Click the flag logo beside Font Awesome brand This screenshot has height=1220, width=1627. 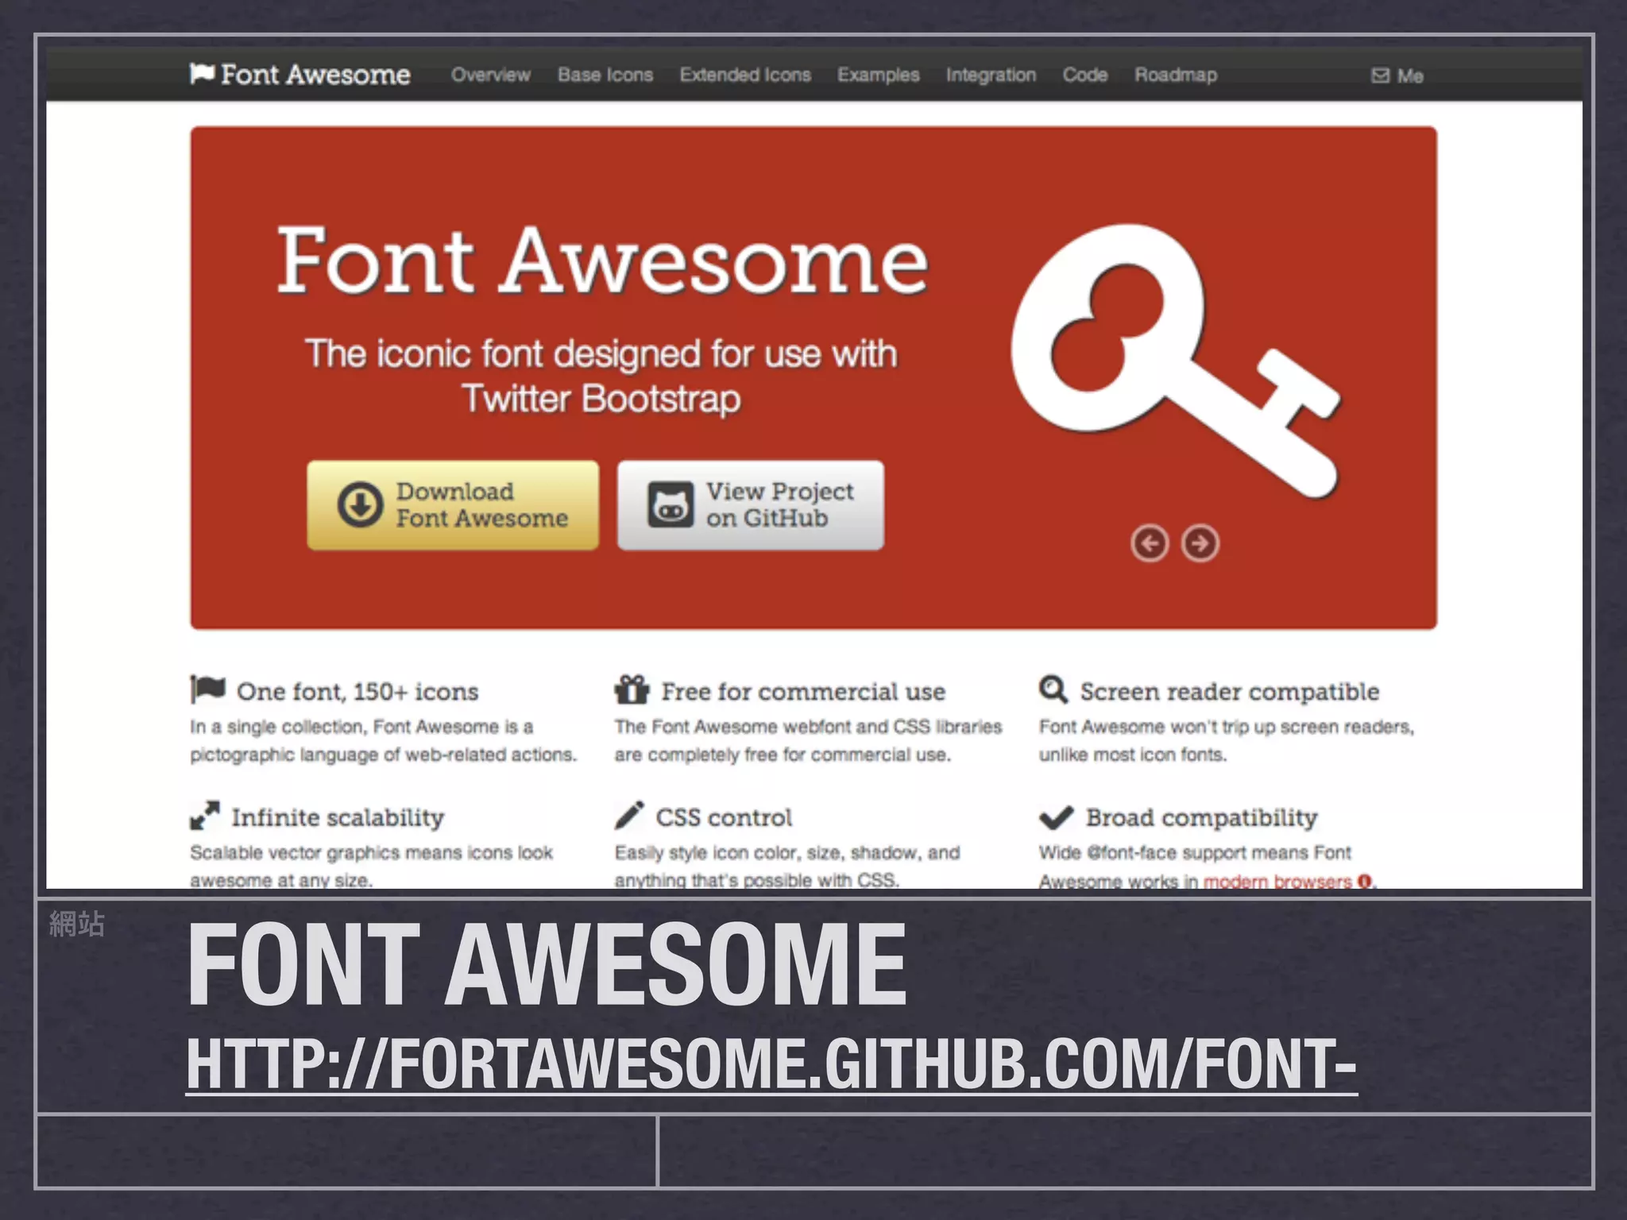[x=202, y=74]
